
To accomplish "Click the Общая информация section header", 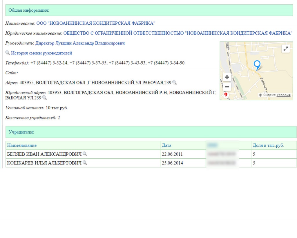I will tap(149, 10).
